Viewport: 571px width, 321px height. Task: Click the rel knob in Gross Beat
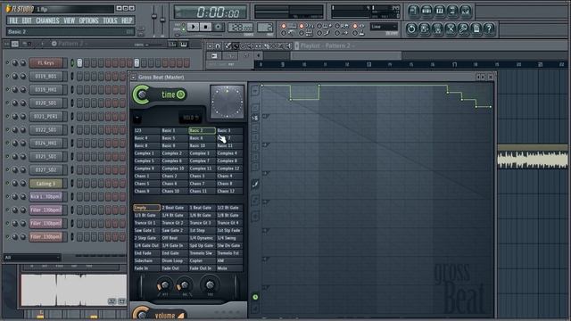[x=185, y=285]
